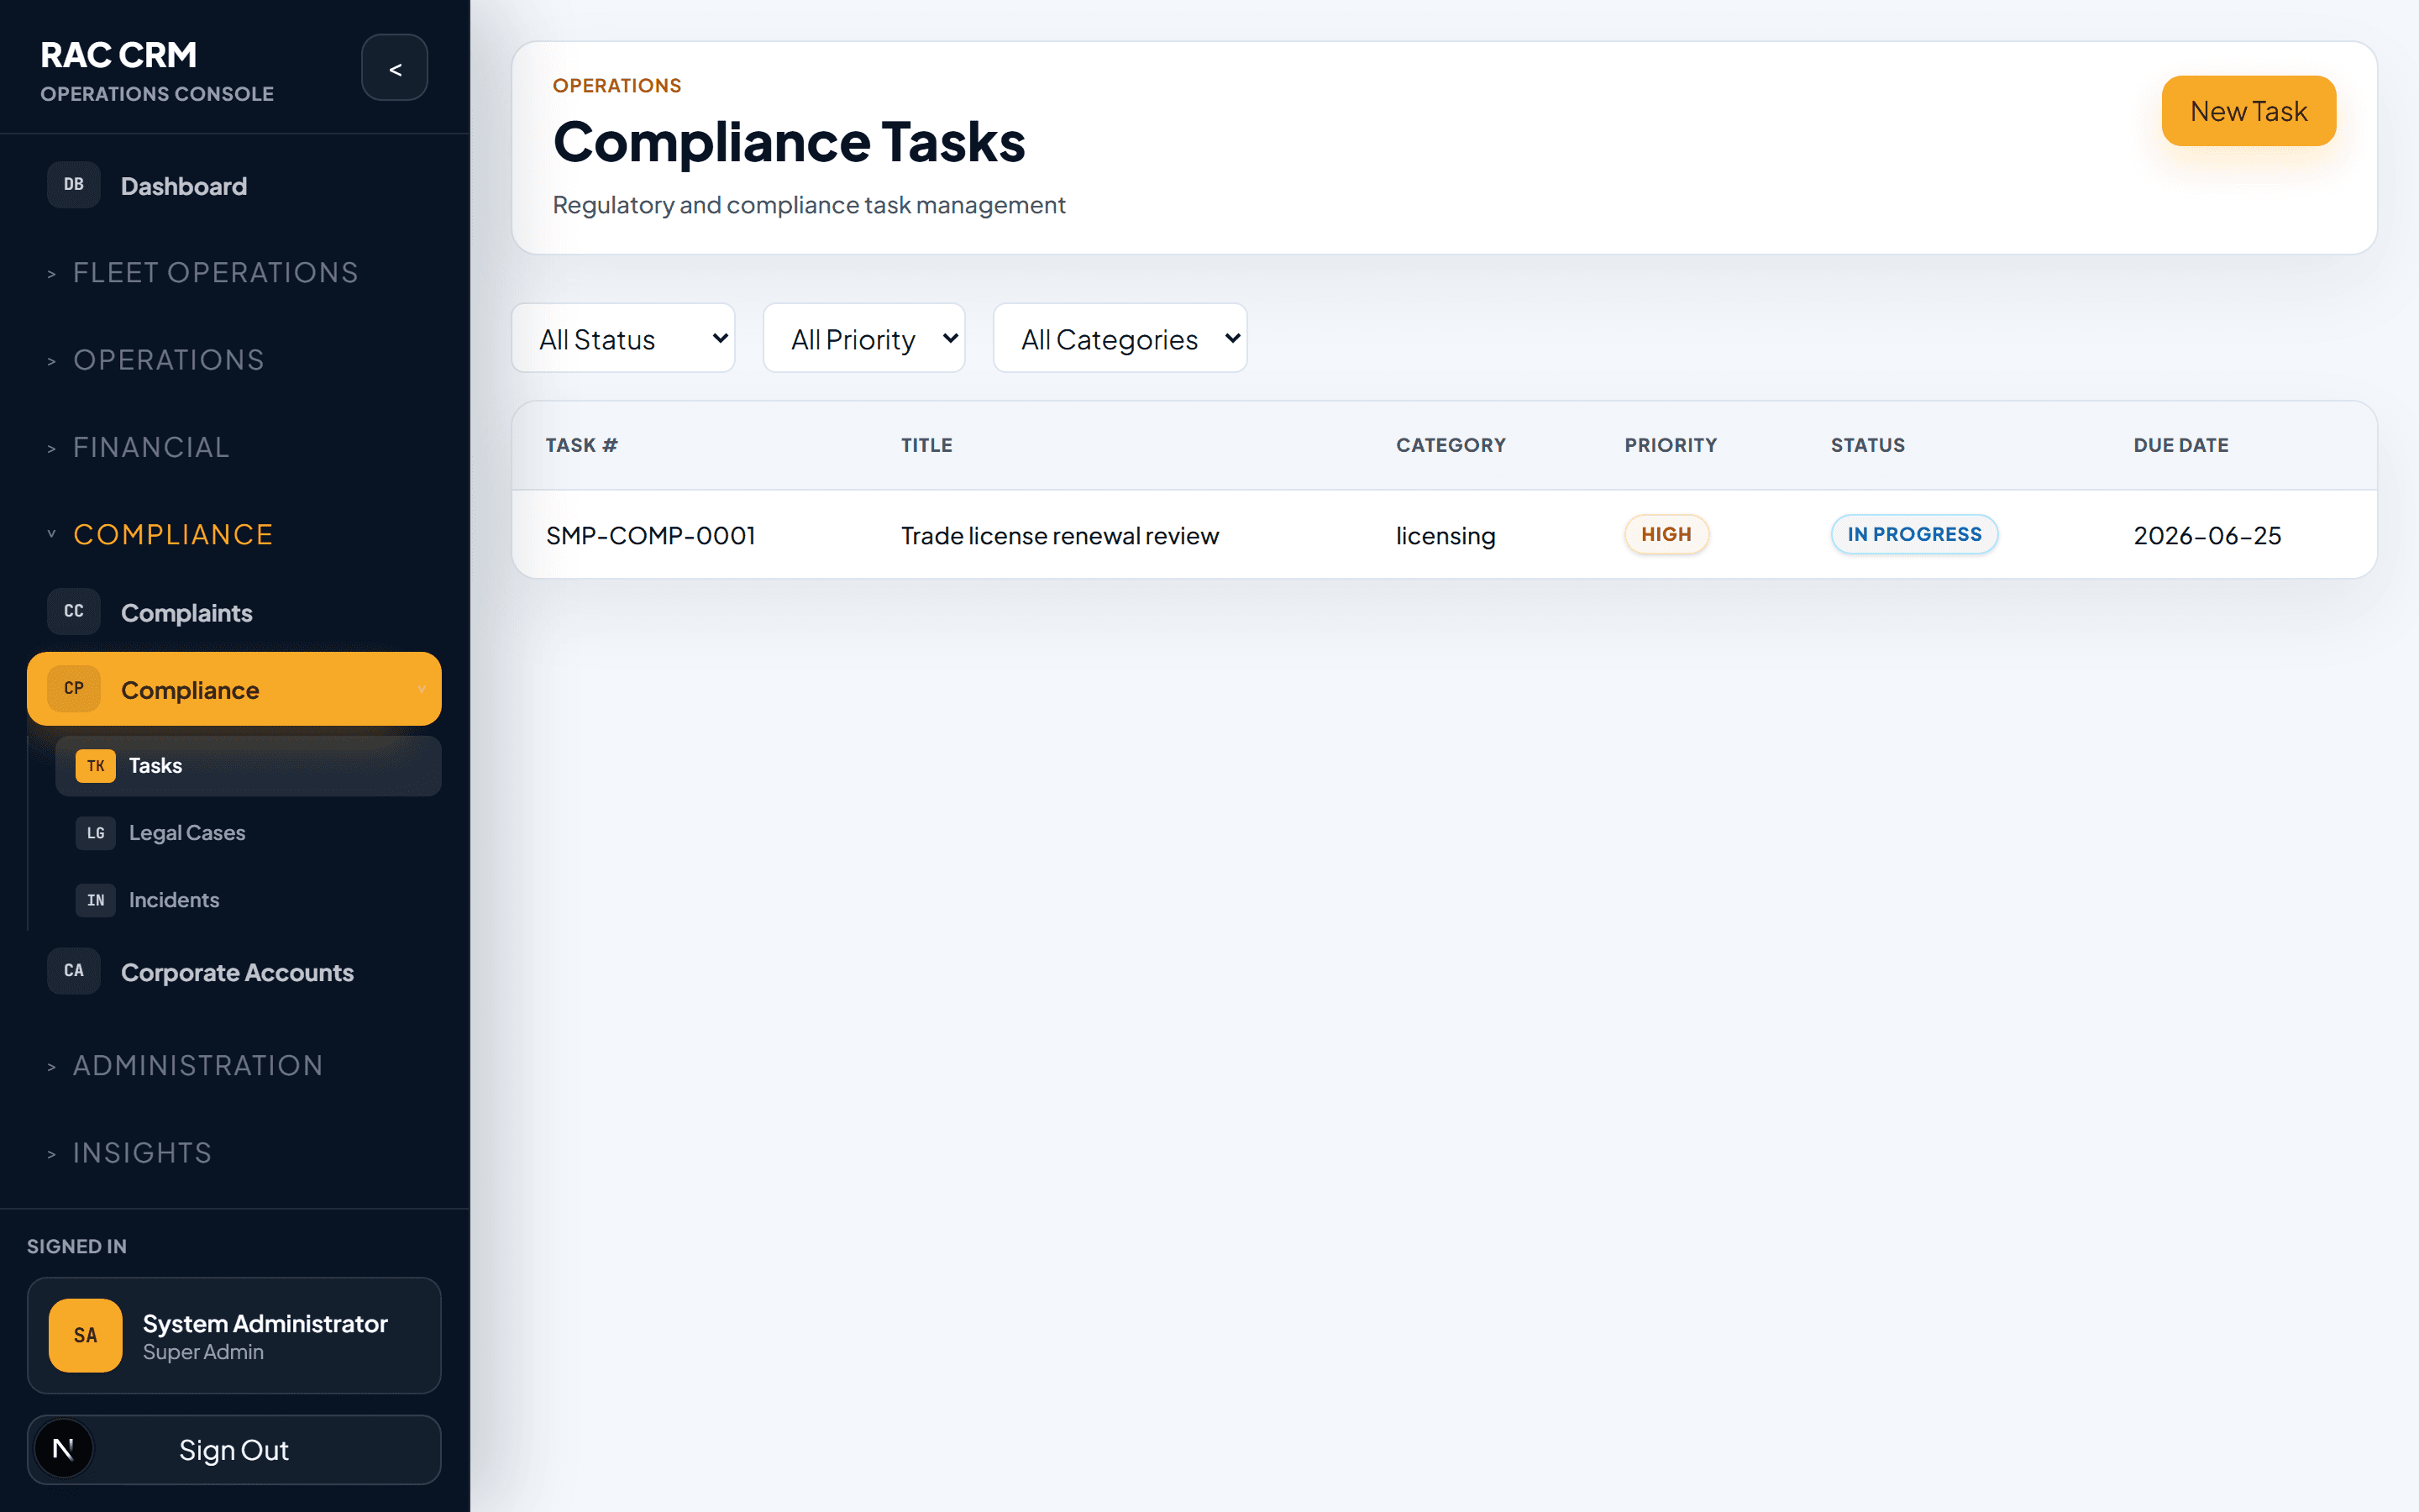Image resolution: width=2419 pixels, height=1512 pixels.
Task: Collapse the sidebar with the arrow button
Action: (x=395, y=68)
